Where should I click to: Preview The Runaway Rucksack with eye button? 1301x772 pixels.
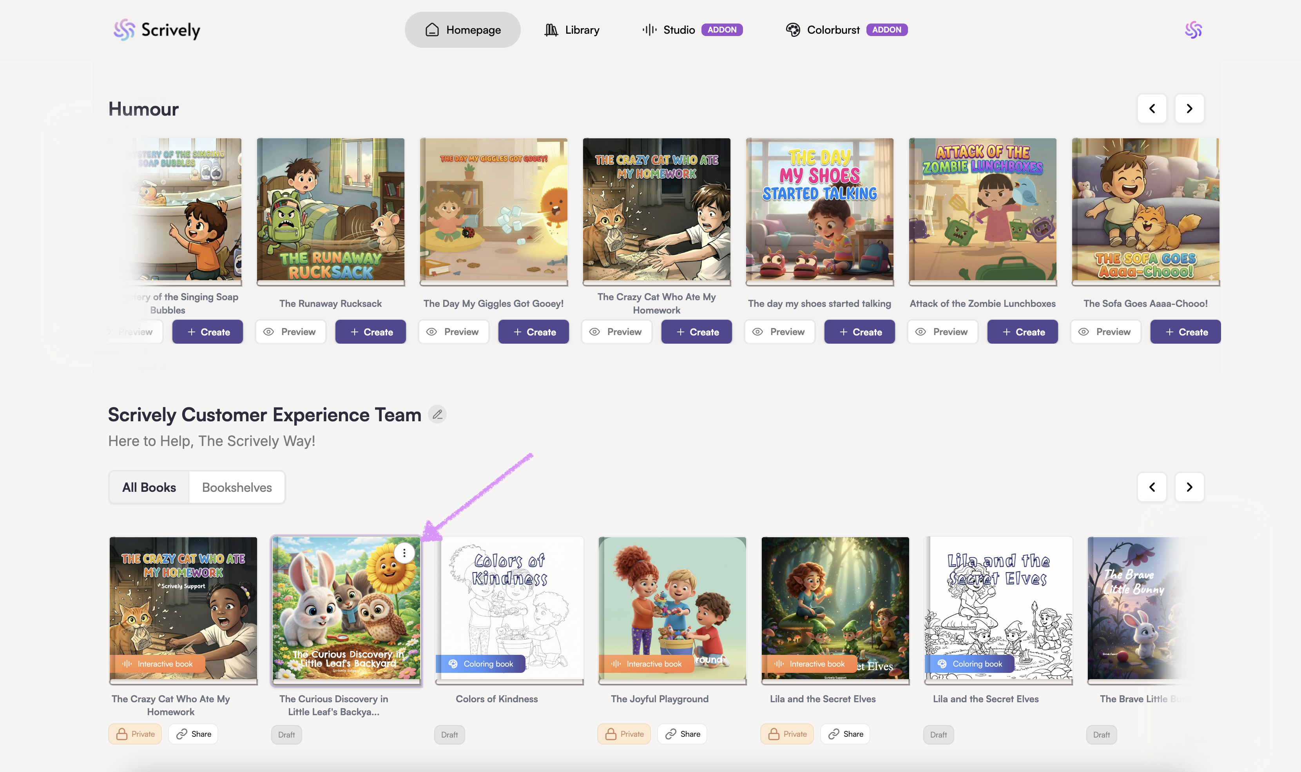click(290, 332)
